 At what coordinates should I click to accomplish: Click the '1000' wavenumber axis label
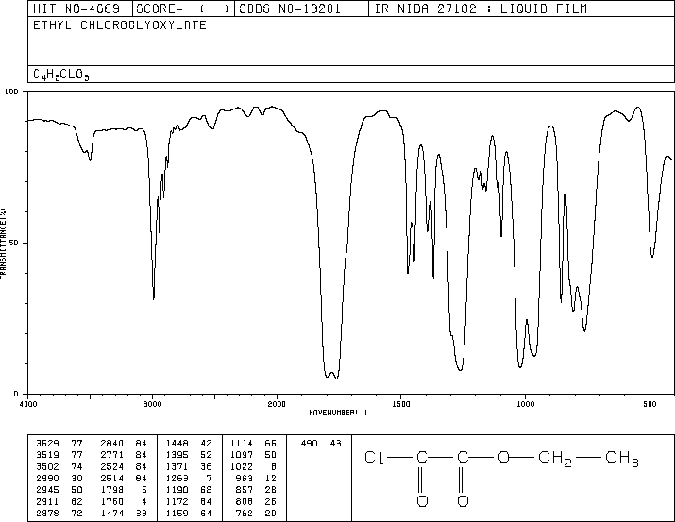525,404
